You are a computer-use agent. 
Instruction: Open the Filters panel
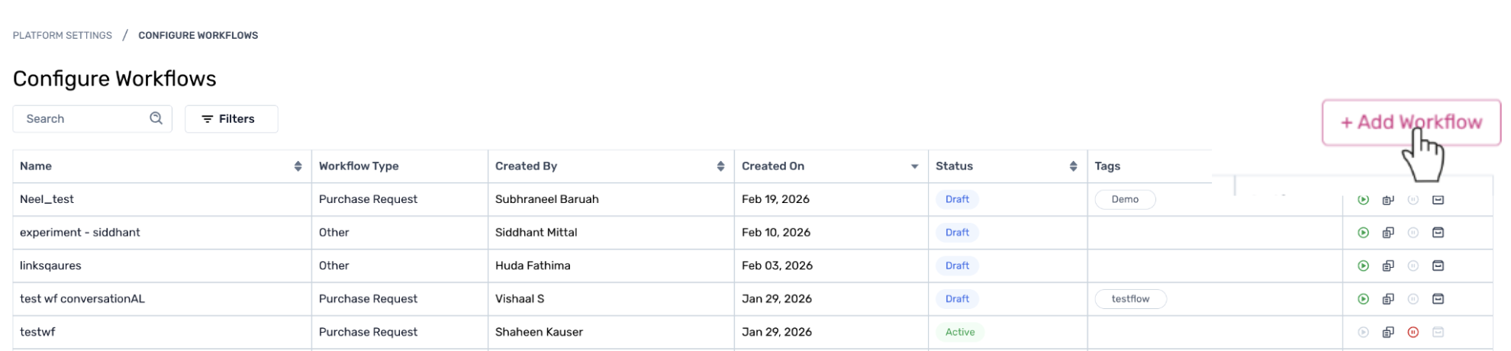pyautogui.click(x=231, y=119)
